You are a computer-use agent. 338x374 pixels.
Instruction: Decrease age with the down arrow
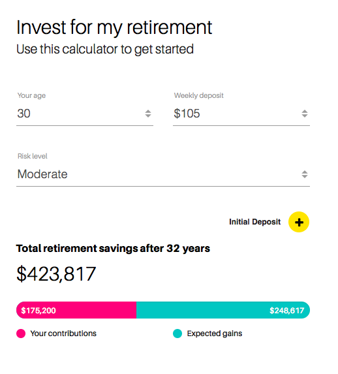tap(148, 116)
